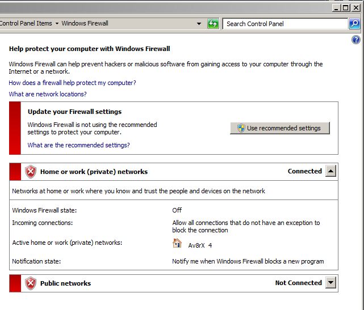The image size is (364, 310).
Task: Go to Control Panel Items breadcrumb
Action: (26, 24)
